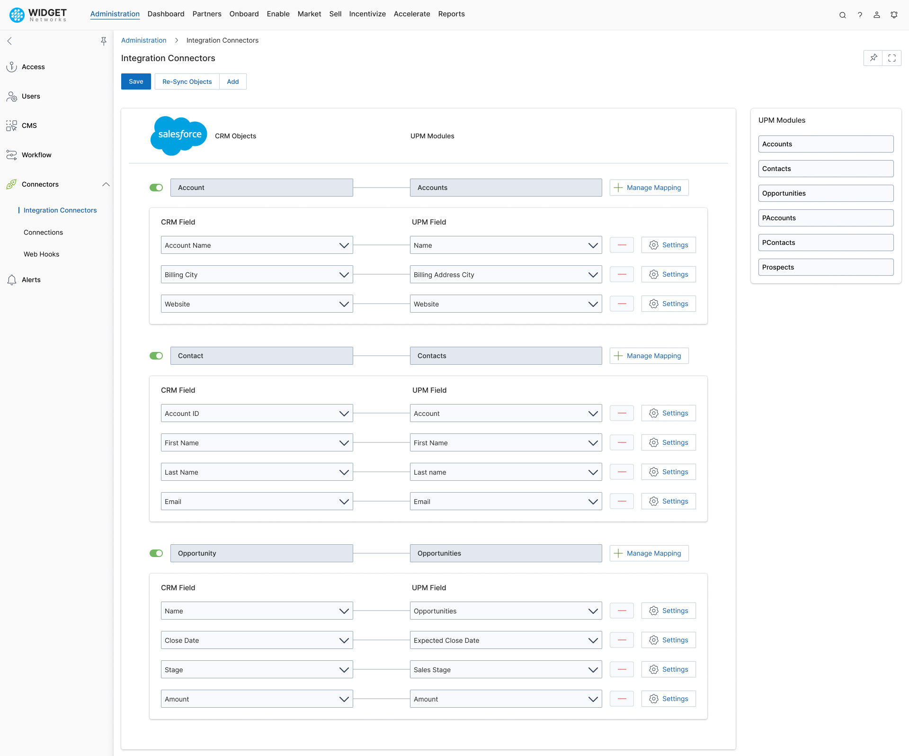Click the fullscreen expand icon
Image resolution: width=909 pixels, height=756 pixels.
[x=892, y=58]
